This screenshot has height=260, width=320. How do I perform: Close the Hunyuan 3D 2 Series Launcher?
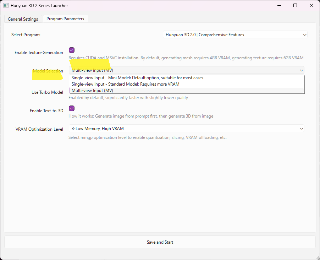(311, 6)
